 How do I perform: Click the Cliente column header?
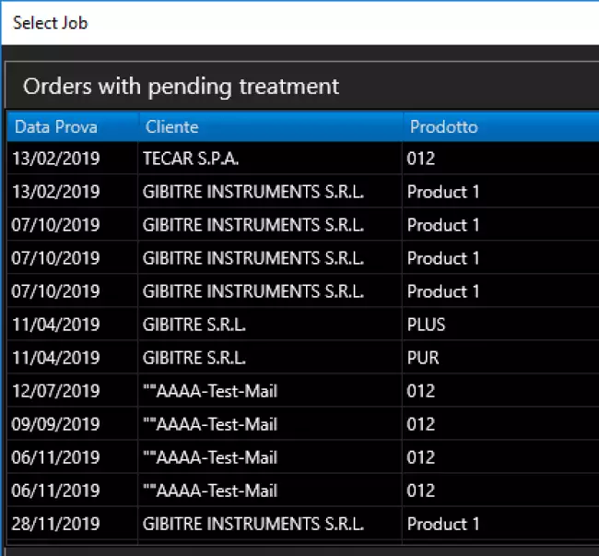tap(171, 127)
